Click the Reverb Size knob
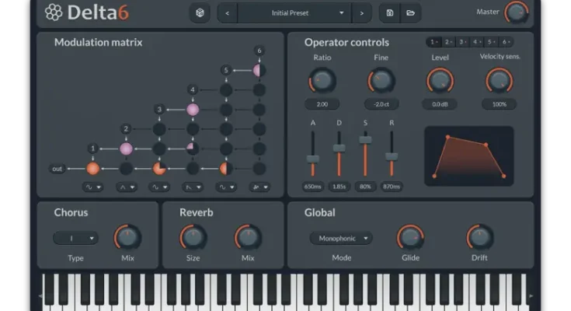Screen dimensions: 571x311 [193, 238]
